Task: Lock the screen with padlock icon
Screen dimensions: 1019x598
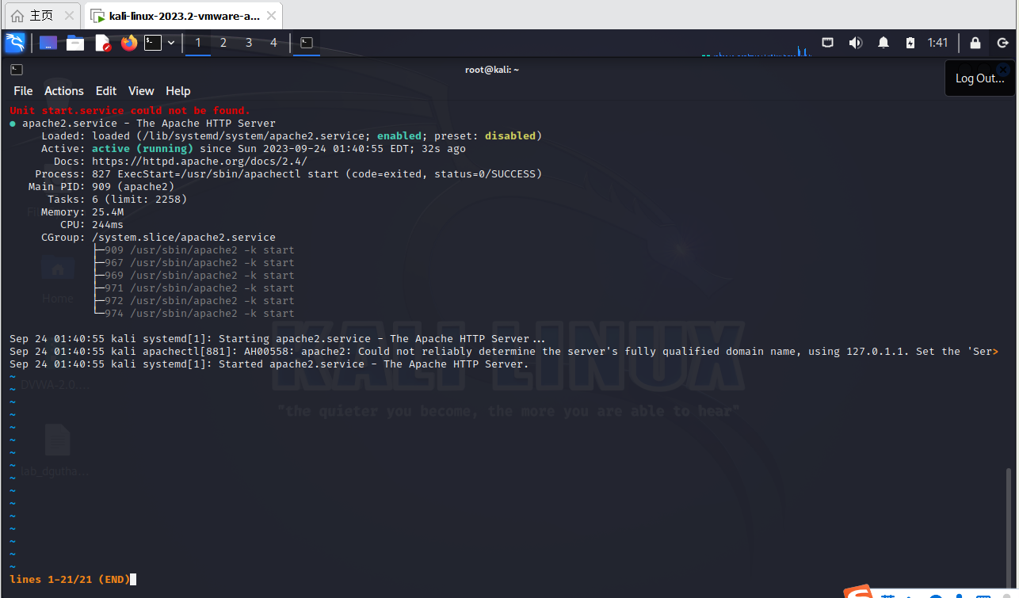Action: click(975, 43)
